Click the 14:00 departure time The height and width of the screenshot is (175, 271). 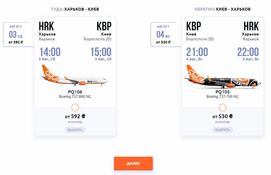(50, 52)
